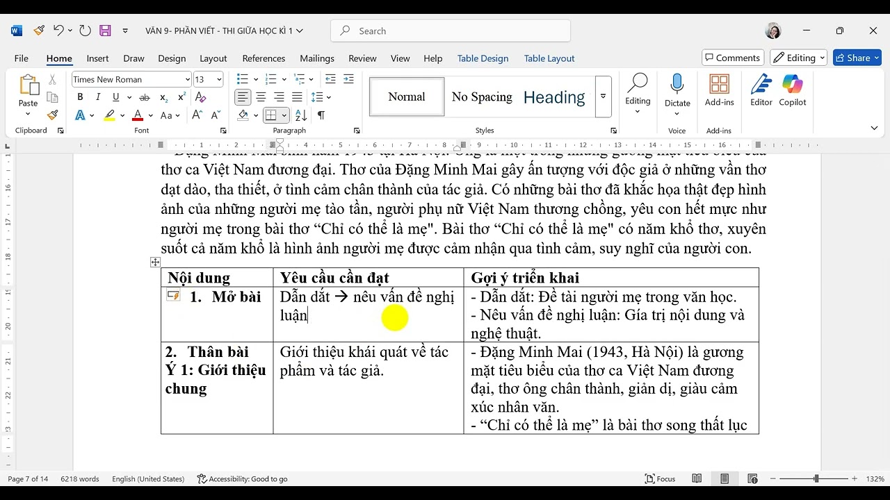Screen dimensions: 890x500
Task: Expand the Numbering list dropdown
Action: 284,79
